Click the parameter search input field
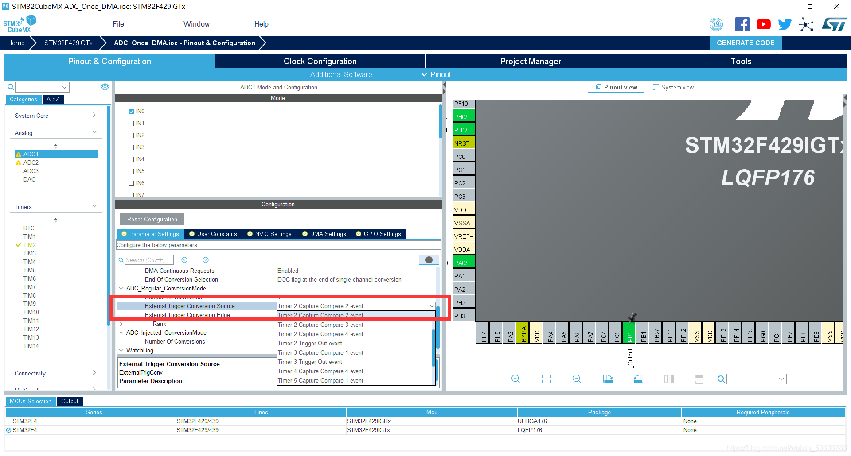Image resolution: width=851 pixels, height=456 pixels. point(149,260)
